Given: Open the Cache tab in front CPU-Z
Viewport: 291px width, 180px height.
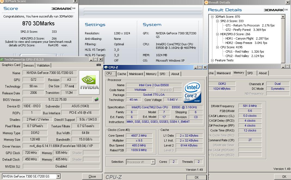Looking at the screenshot, I should [122, 74].
